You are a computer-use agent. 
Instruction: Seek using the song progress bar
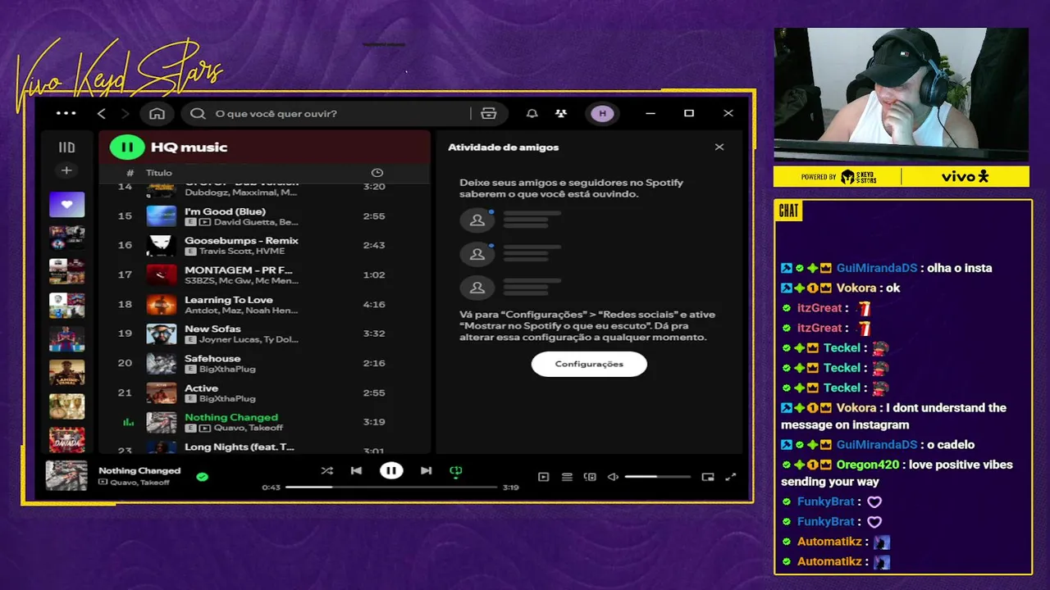391,487
